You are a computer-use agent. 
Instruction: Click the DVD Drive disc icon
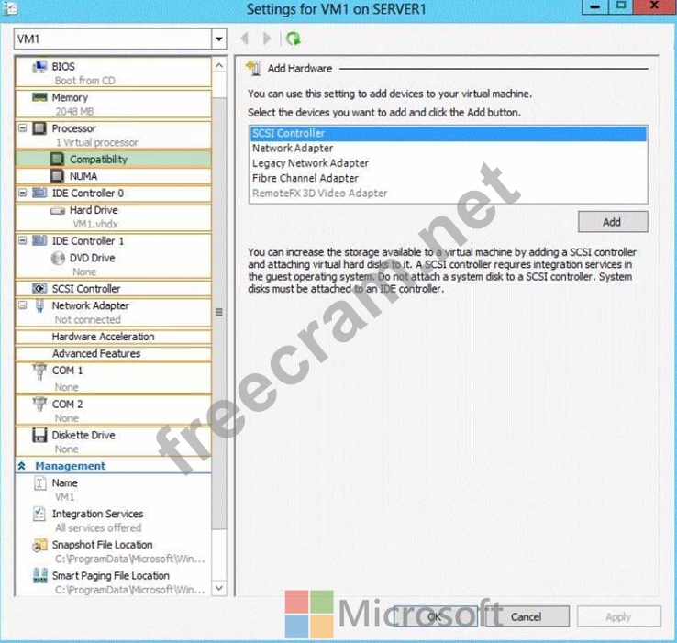[x=58, y=258]
